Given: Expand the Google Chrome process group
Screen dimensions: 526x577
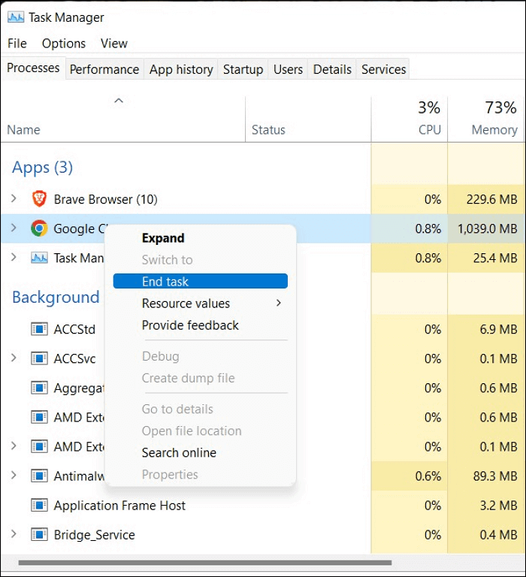Looking at the screenshot, I should point(14,228).
